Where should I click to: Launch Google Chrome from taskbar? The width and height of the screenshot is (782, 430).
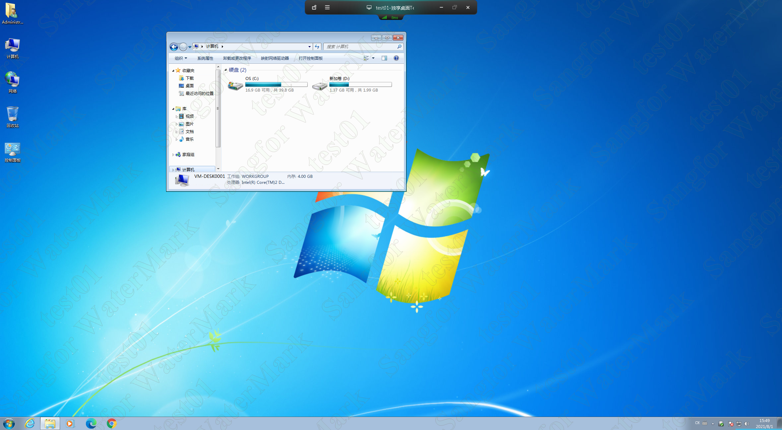[x=112, y=424]
